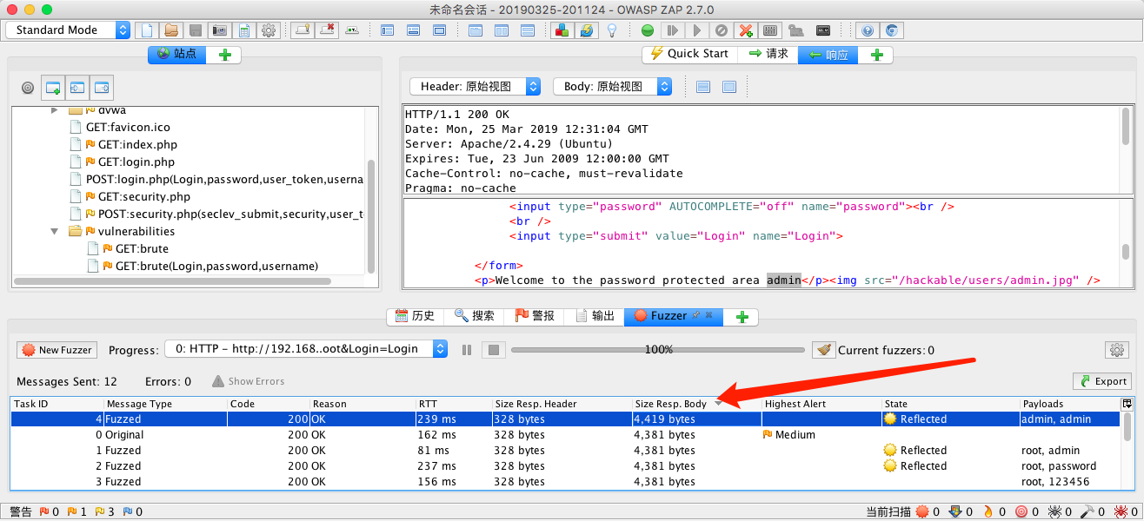The height and width of the screenshot is (521, 1144).
Task: Start a New Fuzzer
Action: coord(57,349)
